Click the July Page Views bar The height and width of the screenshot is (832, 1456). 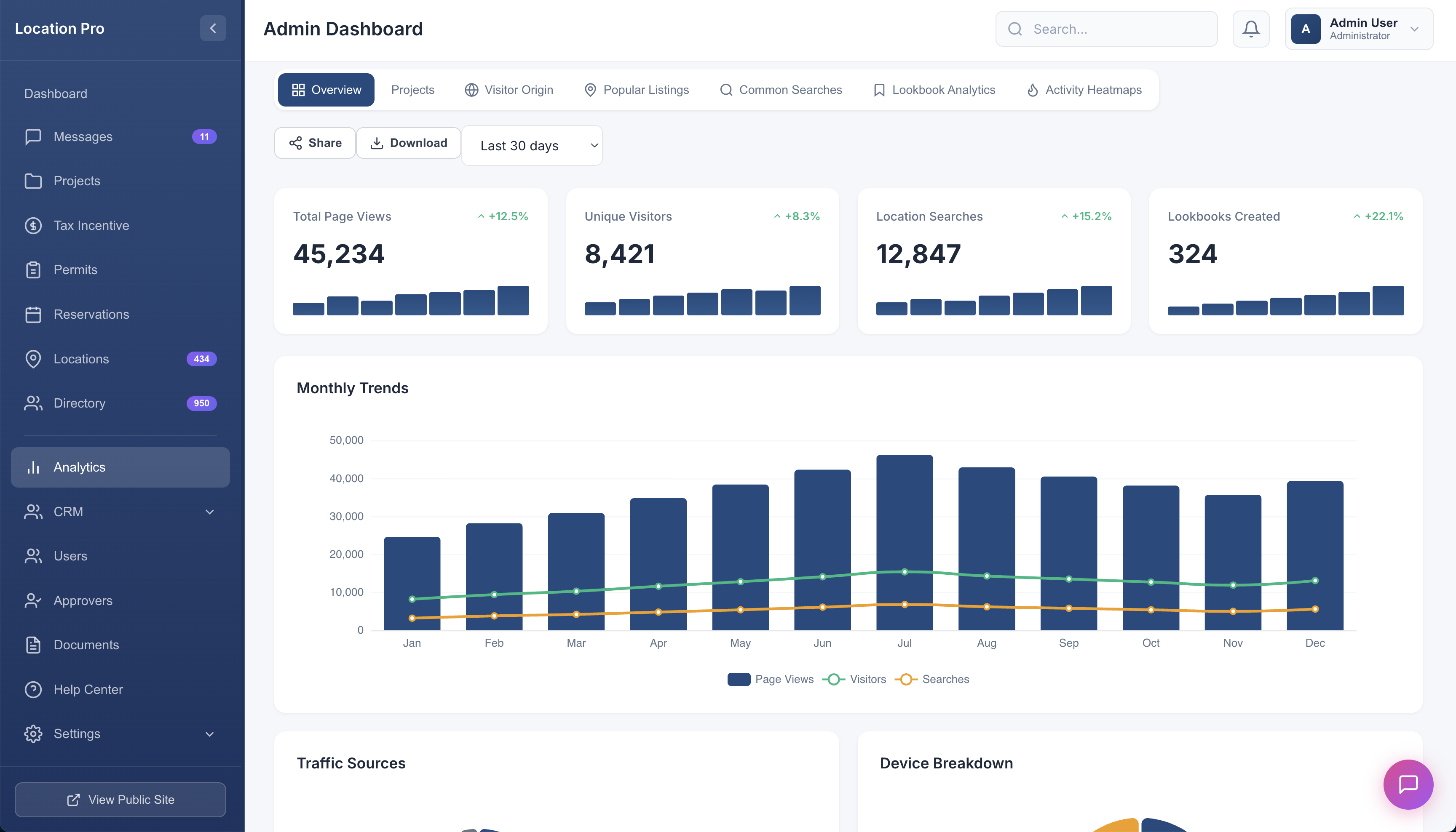click(x=905, y=542)
